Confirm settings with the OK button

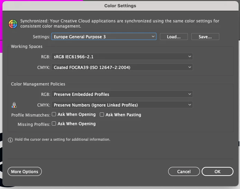(x=217, y=171)
